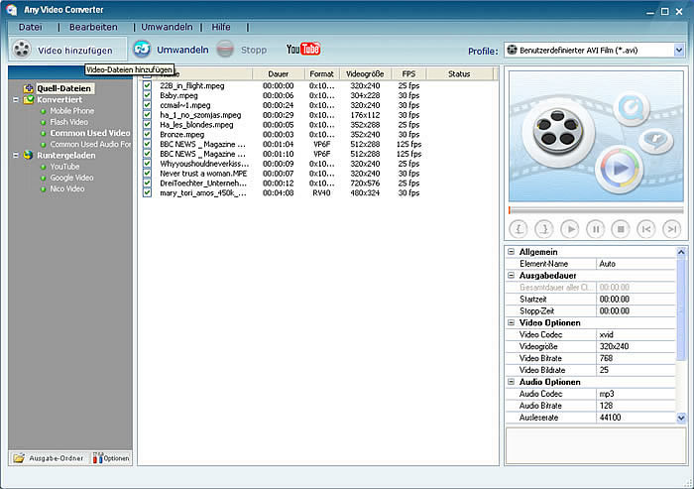Uncheck Never trust a woman.MPE checkbox

147,174
